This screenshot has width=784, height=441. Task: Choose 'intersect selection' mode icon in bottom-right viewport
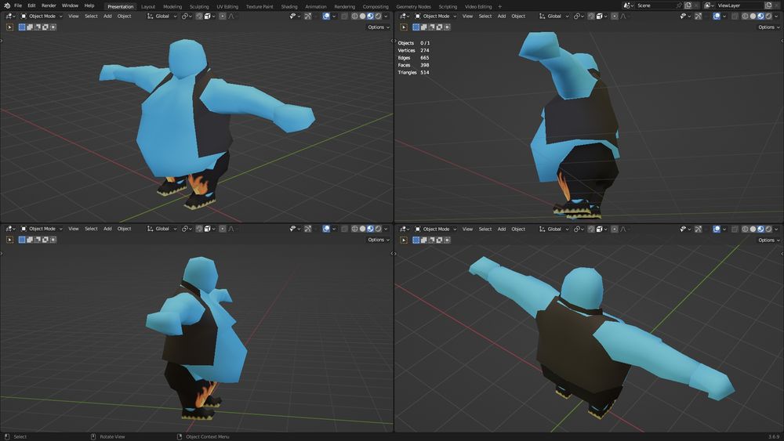coord(447,240)
